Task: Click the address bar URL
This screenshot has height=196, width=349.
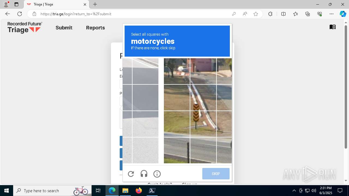Action: tap(76, 14)
